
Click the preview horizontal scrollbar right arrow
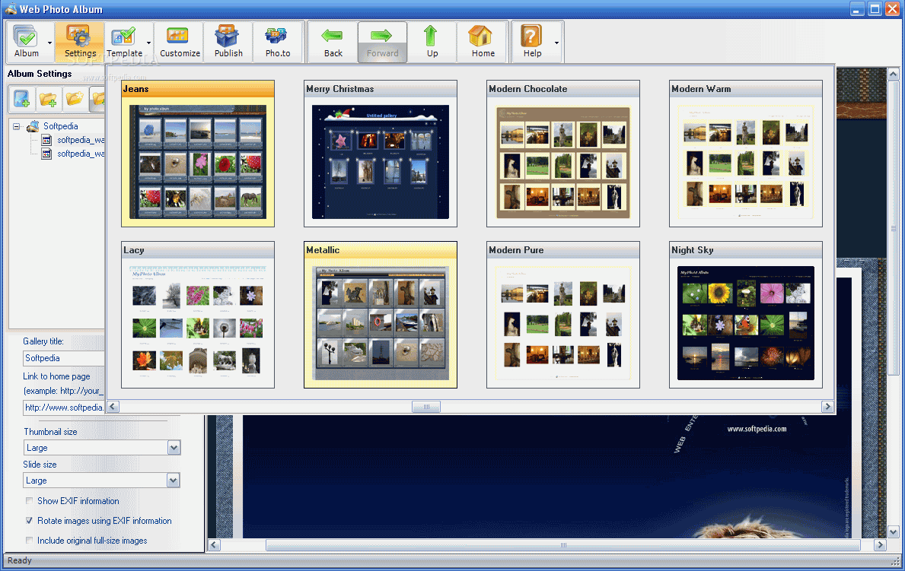tap(880, 544)
